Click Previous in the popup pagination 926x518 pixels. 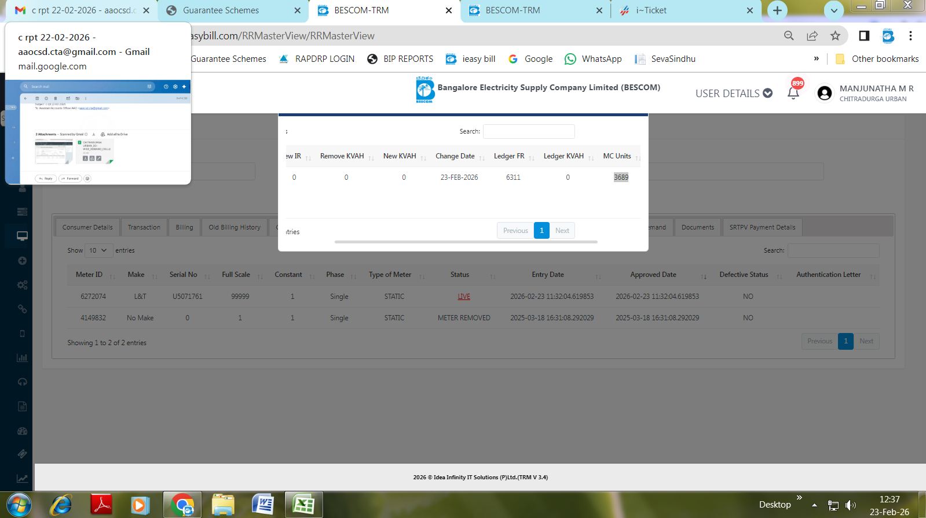(x=515, y=231)
